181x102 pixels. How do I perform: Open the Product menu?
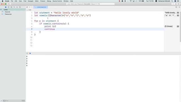43,1
